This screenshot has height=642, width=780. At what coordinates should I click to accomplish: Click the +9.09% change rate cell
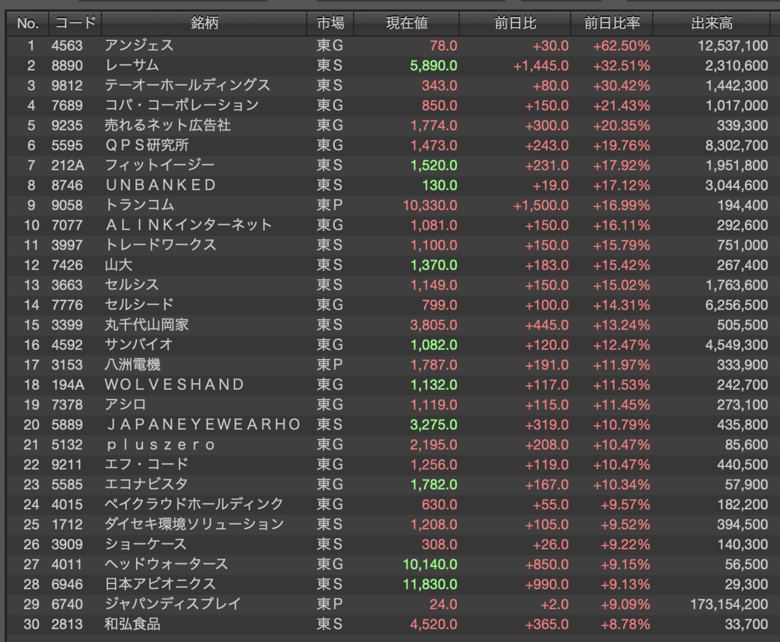pos(625,604)
